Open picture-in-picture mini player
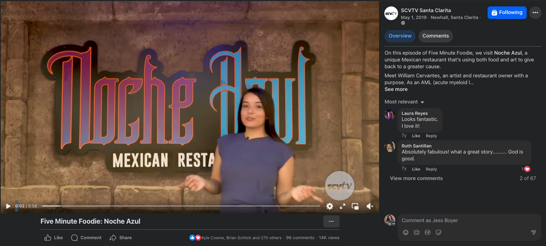The height and width of the screenshot is (246, 546). point(355,206)
